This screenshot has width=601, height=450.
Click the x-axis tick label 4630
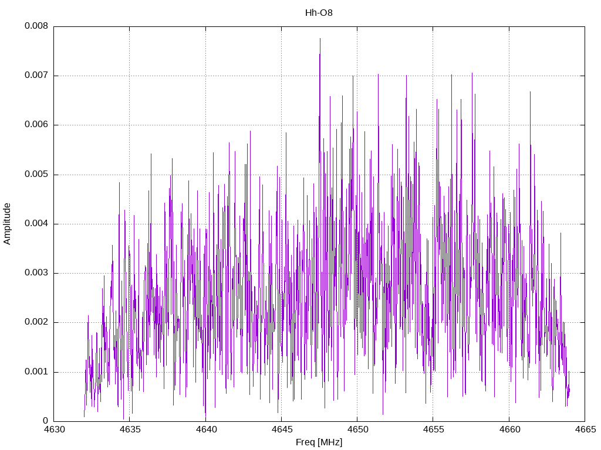coord(55,429)
